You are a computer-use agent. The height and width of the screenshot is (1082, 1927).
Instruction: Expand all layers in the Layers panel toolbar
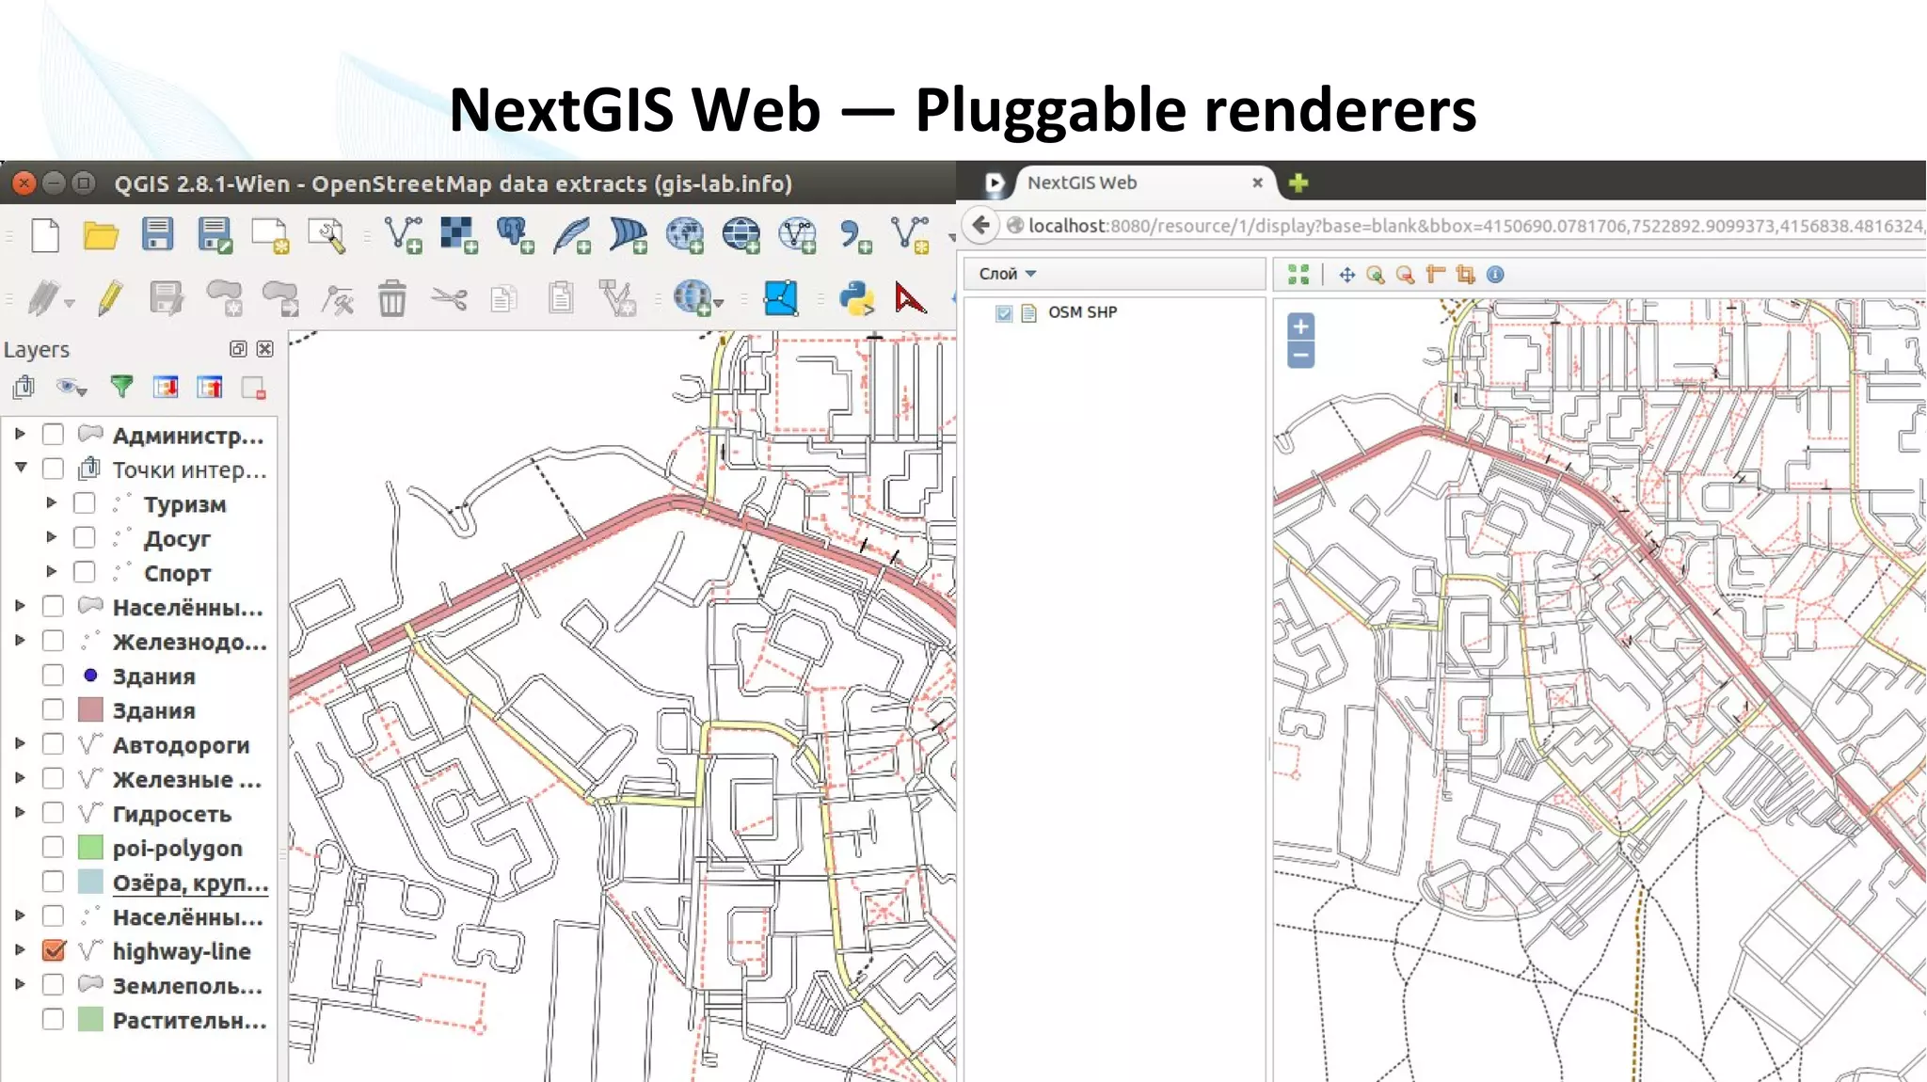[x=166, y=387]
